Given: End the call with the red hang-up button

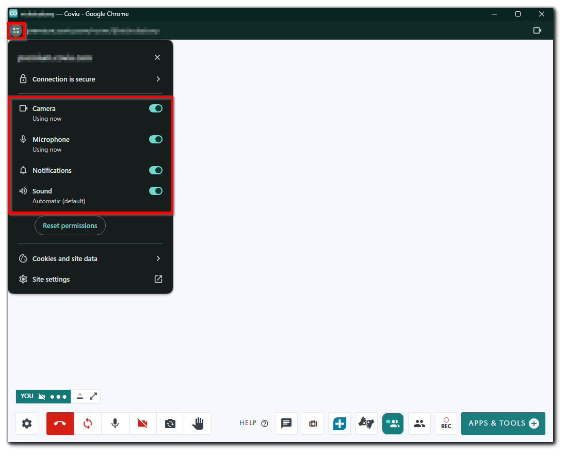Looking at the screenshot, I should [60, 424].
